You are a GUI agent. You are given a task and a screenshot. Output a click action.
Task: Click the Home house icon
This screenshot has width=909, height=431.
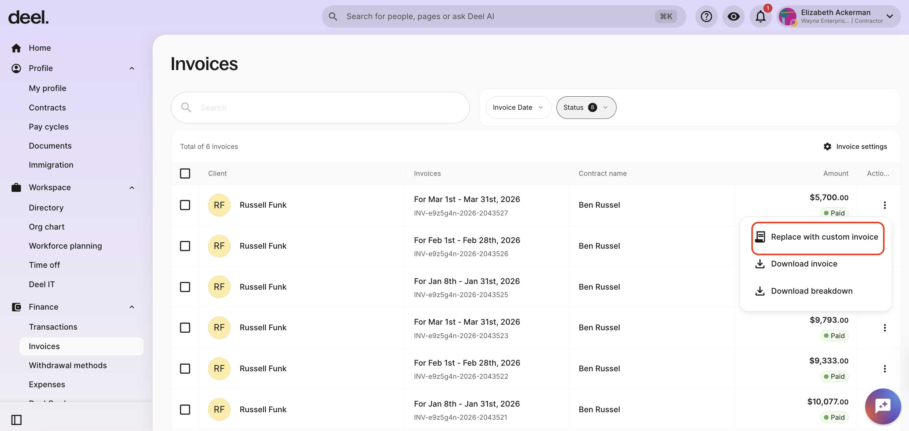pyautogui.click(x=16, y=48)
